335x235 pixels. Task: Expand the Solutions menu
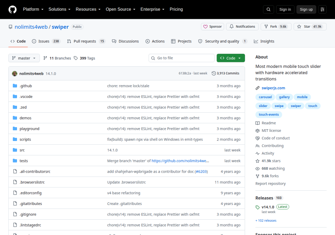(60, 9)
